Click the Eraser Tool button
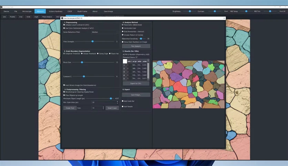Image resolution: width=288 pixels, height=166 pixels. coord(70,108)
